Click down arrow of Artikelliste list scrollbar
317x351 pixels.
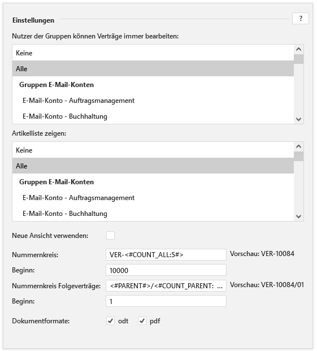[x=299, y=216]
